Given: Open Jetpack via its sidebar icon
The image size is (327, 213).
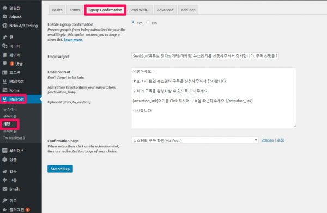Looking at the screenshot, I should point(4,17).
